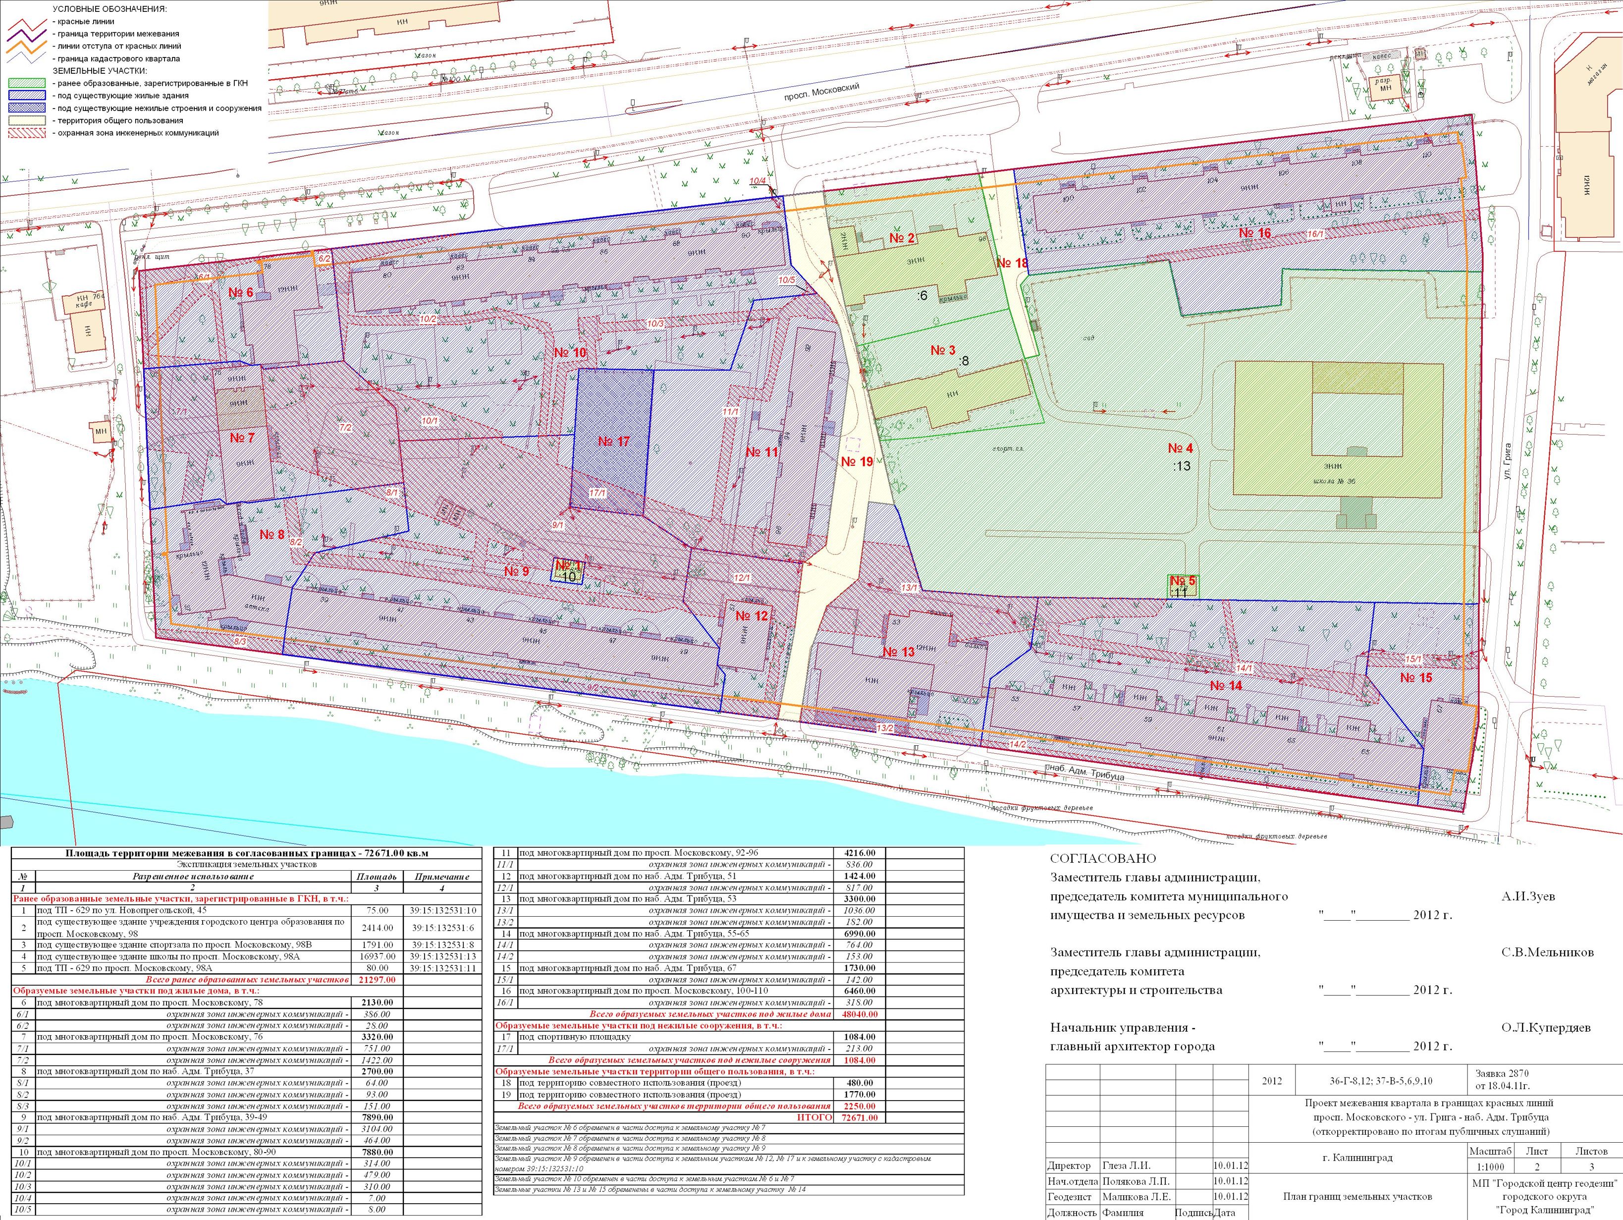This screenshot has width=1623, height=1220.
Task: Click the № 14 parcel label
Action: click(x=1226, y=685)
